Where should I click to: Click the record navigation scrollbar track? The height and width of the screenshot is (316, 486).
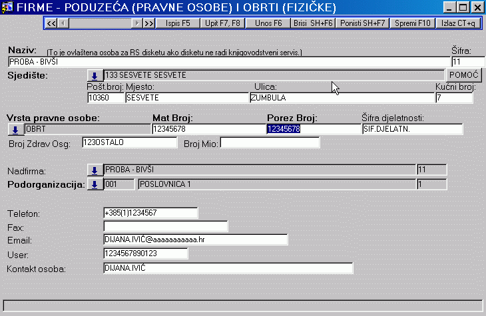click(100, 23)
